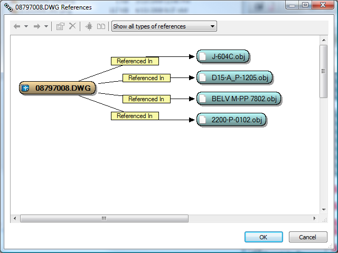The width and height of the screenshot is (338, 253).
Task: Click the OK button
Action: point(264,237)
